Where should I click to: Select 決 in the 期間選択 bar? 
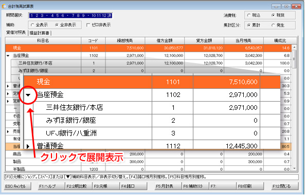pos(109,15)
